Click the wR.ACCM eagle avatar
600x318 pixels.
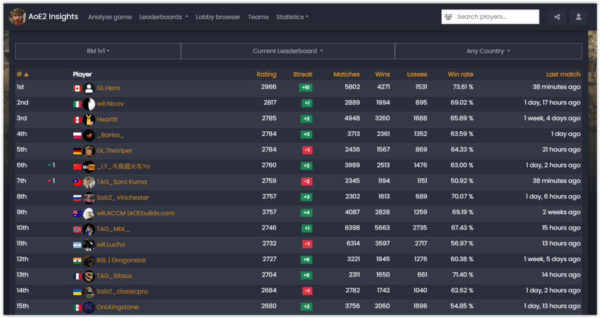coord(89,214)
